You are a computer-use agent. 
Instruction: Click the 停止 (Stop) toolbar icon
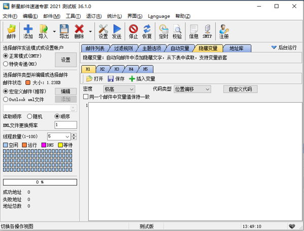coord(133,32)
